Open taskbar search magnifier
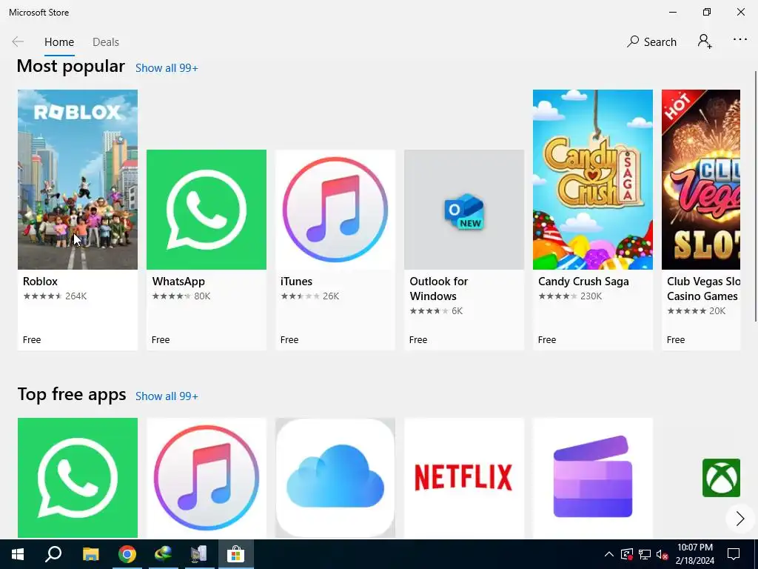Viewport: 758px width, 569px height. pos(53,554)
